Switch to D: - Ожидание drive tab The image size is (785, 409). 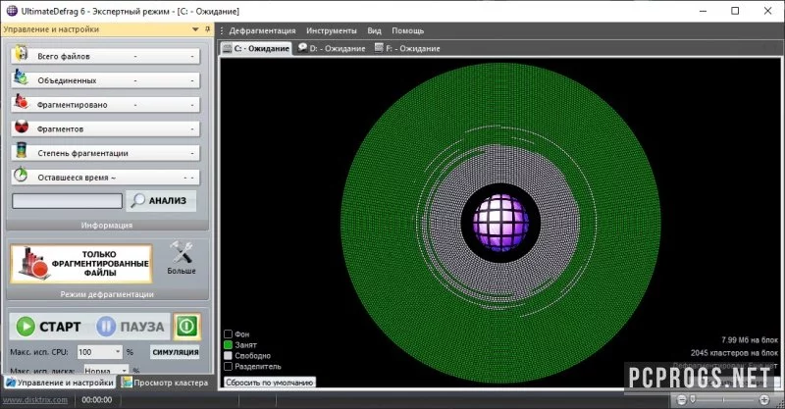tap(332, 49)
